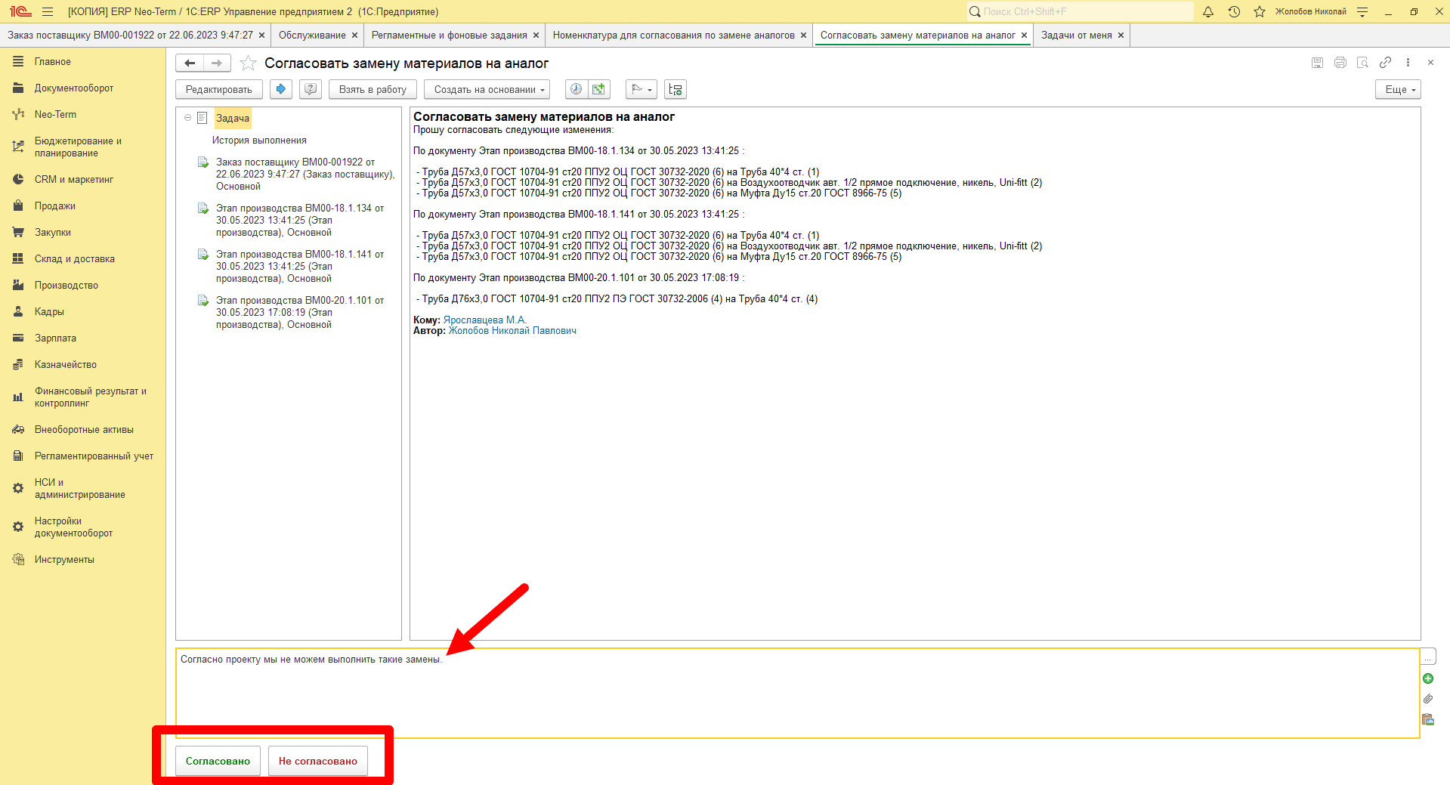The width and height of the screenshot is (1450, 785).
Task: Click the Взять в работу button
Action: [373, 89]
